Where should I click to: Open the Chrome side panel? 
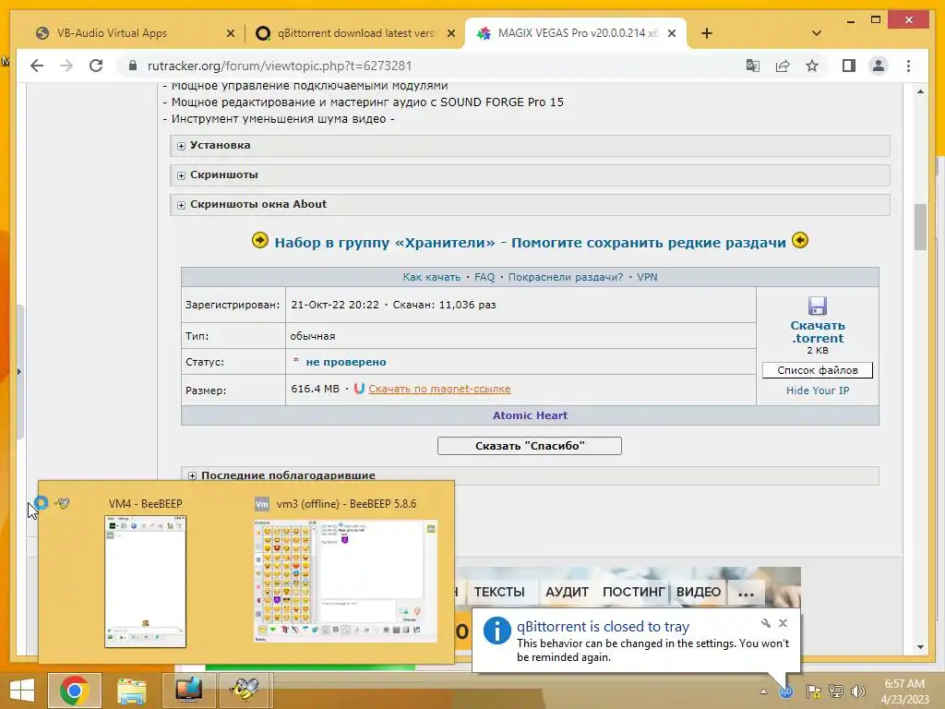[x=849, y=66]
